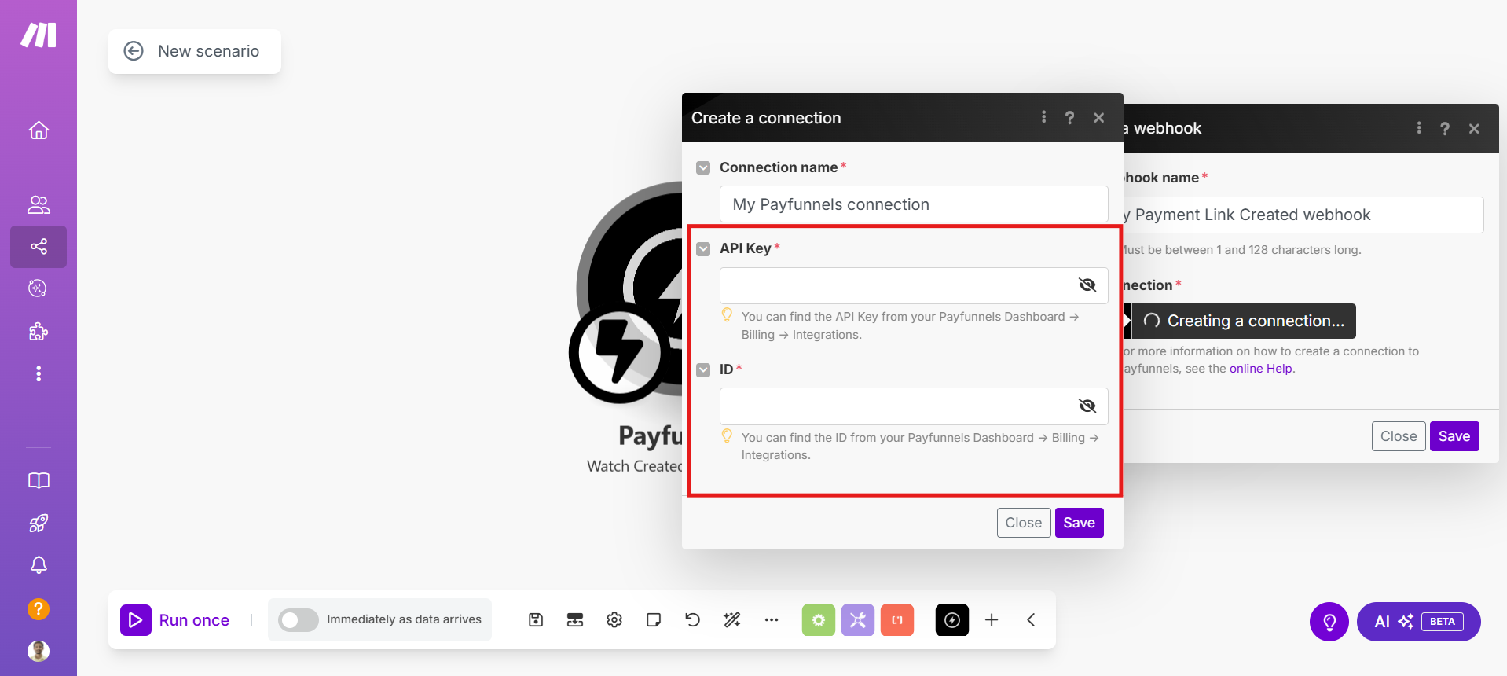Click Creating a connection button

[1244, 321]
